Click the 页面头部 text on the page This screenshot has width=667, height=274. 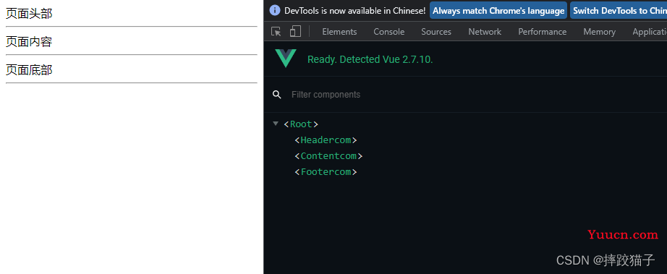pos(29,14)
